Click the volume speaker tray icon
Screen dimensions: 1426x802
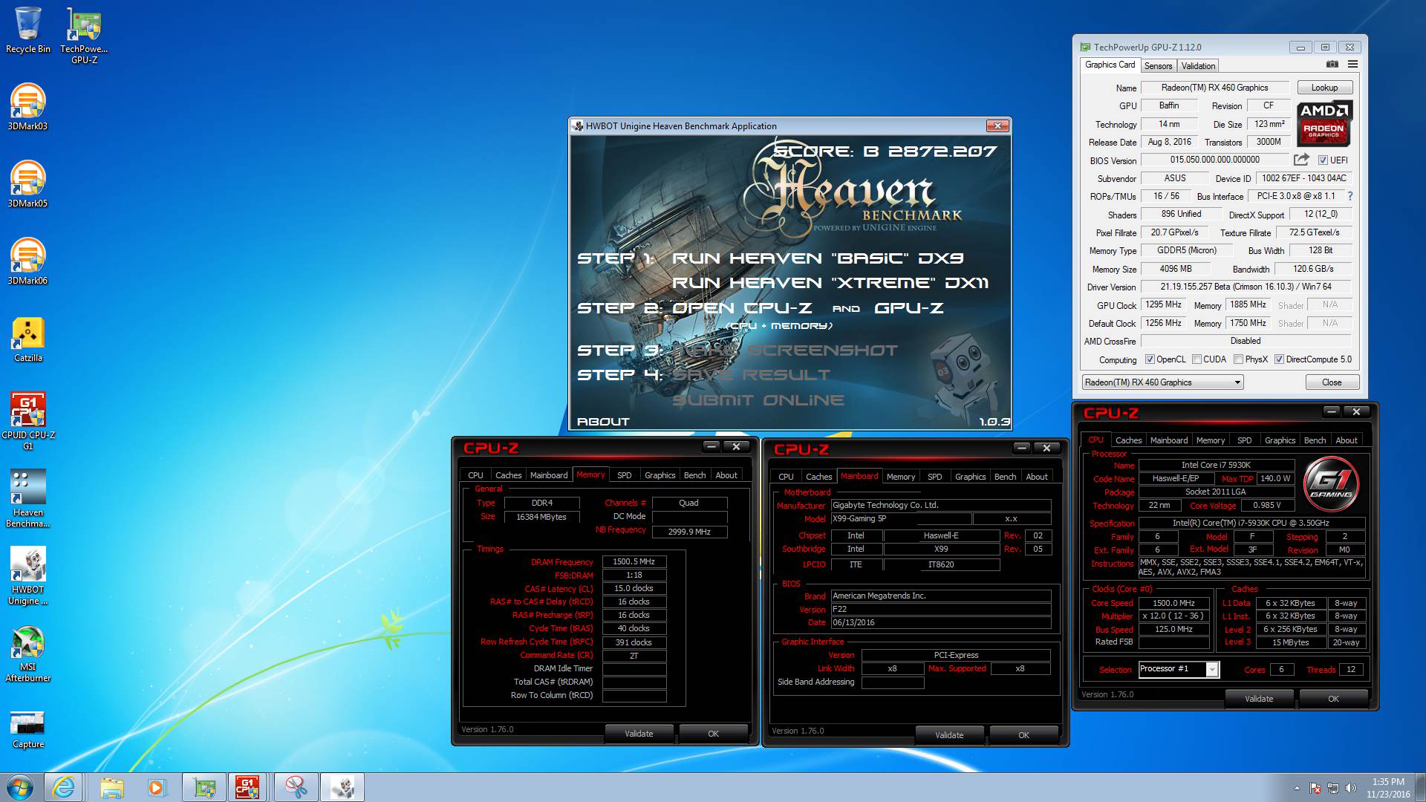[x=1350, y=788]
